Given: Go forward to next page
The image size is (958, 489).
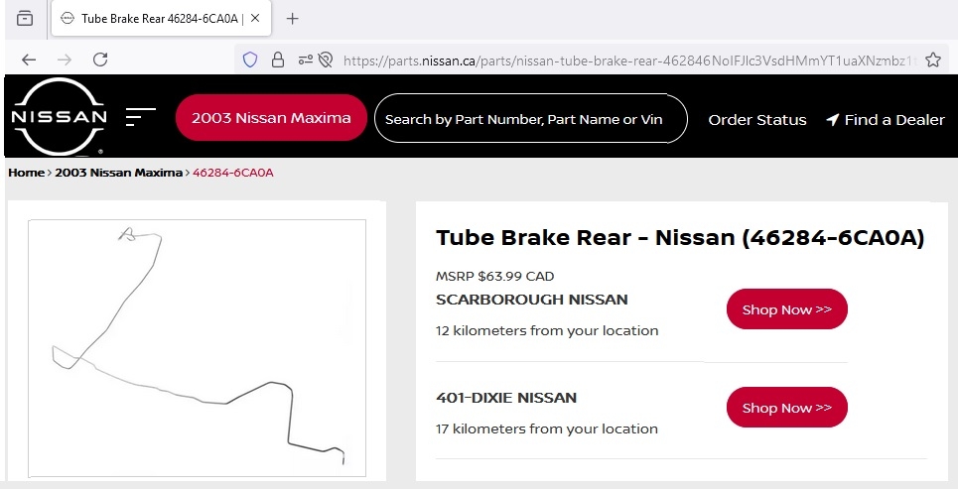Looking at the screenshot, I should pyautogui.click(x=65, y=60).
